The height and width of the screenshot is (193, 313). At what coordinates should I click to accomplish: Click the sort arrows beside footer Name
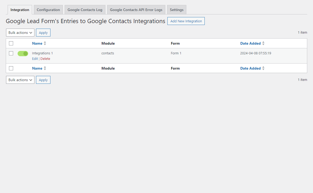coord(45,68)
